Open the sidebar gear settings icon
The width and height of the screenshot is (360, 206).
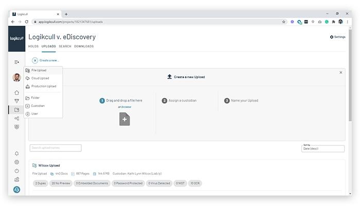(x=16, y=162)
